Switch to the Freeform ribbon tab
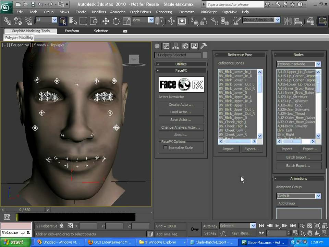The width and height of the screenshot is (329, 247). (x=72, y=31)
